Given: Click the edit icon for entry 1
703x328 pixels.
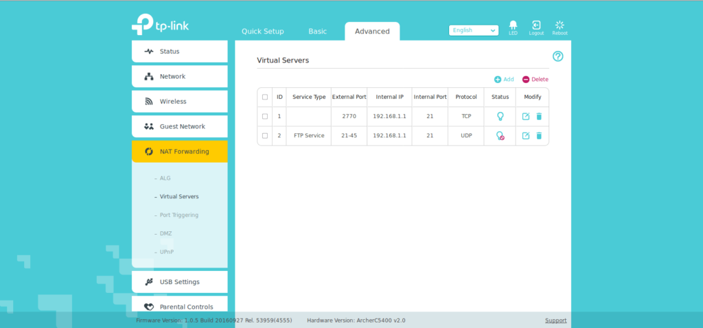Looking at the screenshot, I should (526, 117).
